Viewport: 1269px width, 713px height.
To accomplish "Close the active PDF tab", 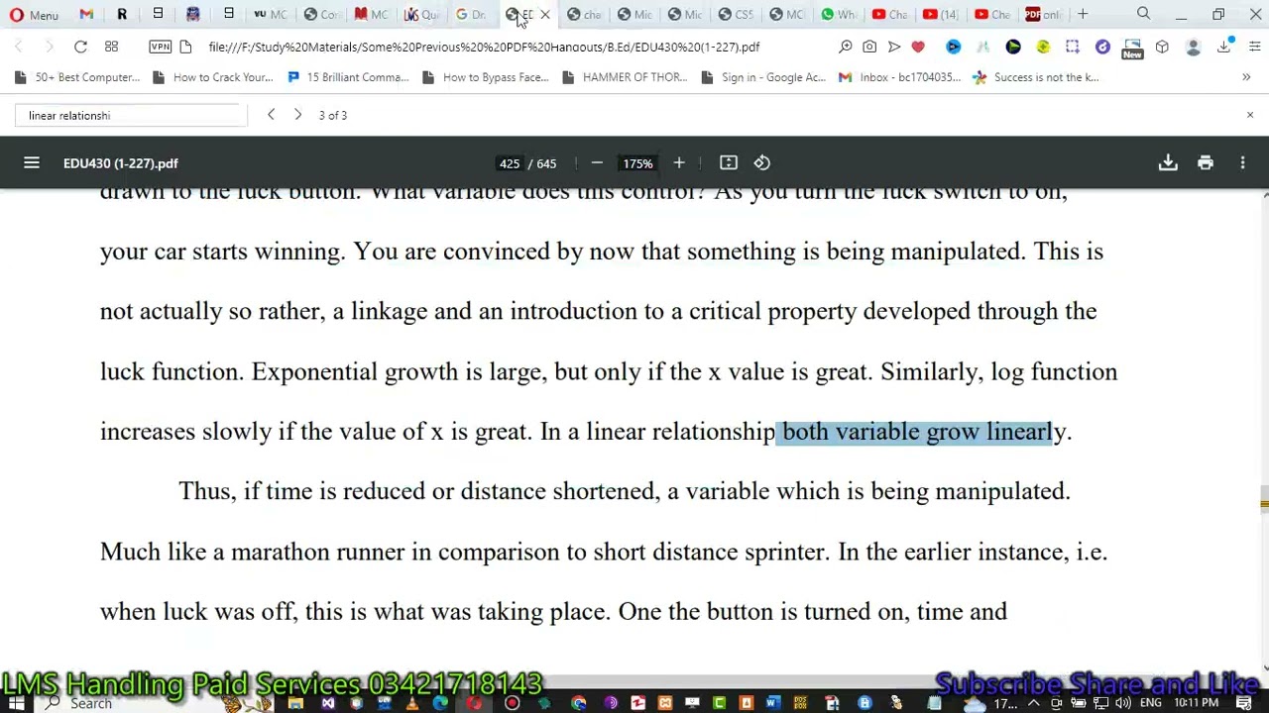I will coord(544,14).
